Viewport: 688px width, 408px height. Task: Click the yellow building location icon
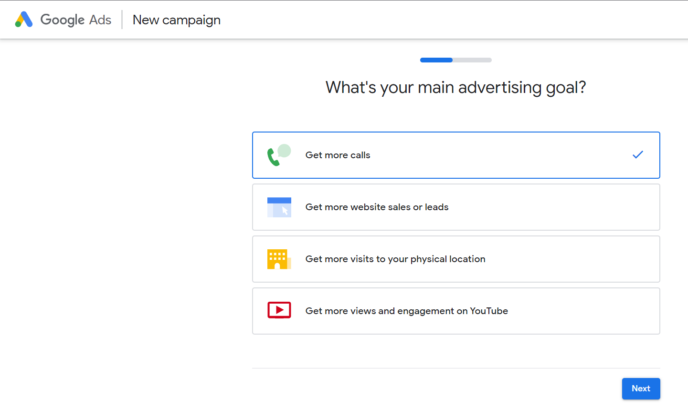coord(279,259)
